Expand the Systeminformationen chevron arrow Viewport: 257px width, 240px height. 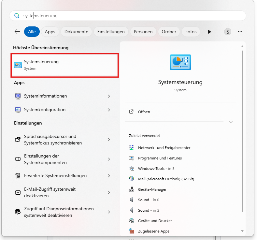[x=109, y=96]
